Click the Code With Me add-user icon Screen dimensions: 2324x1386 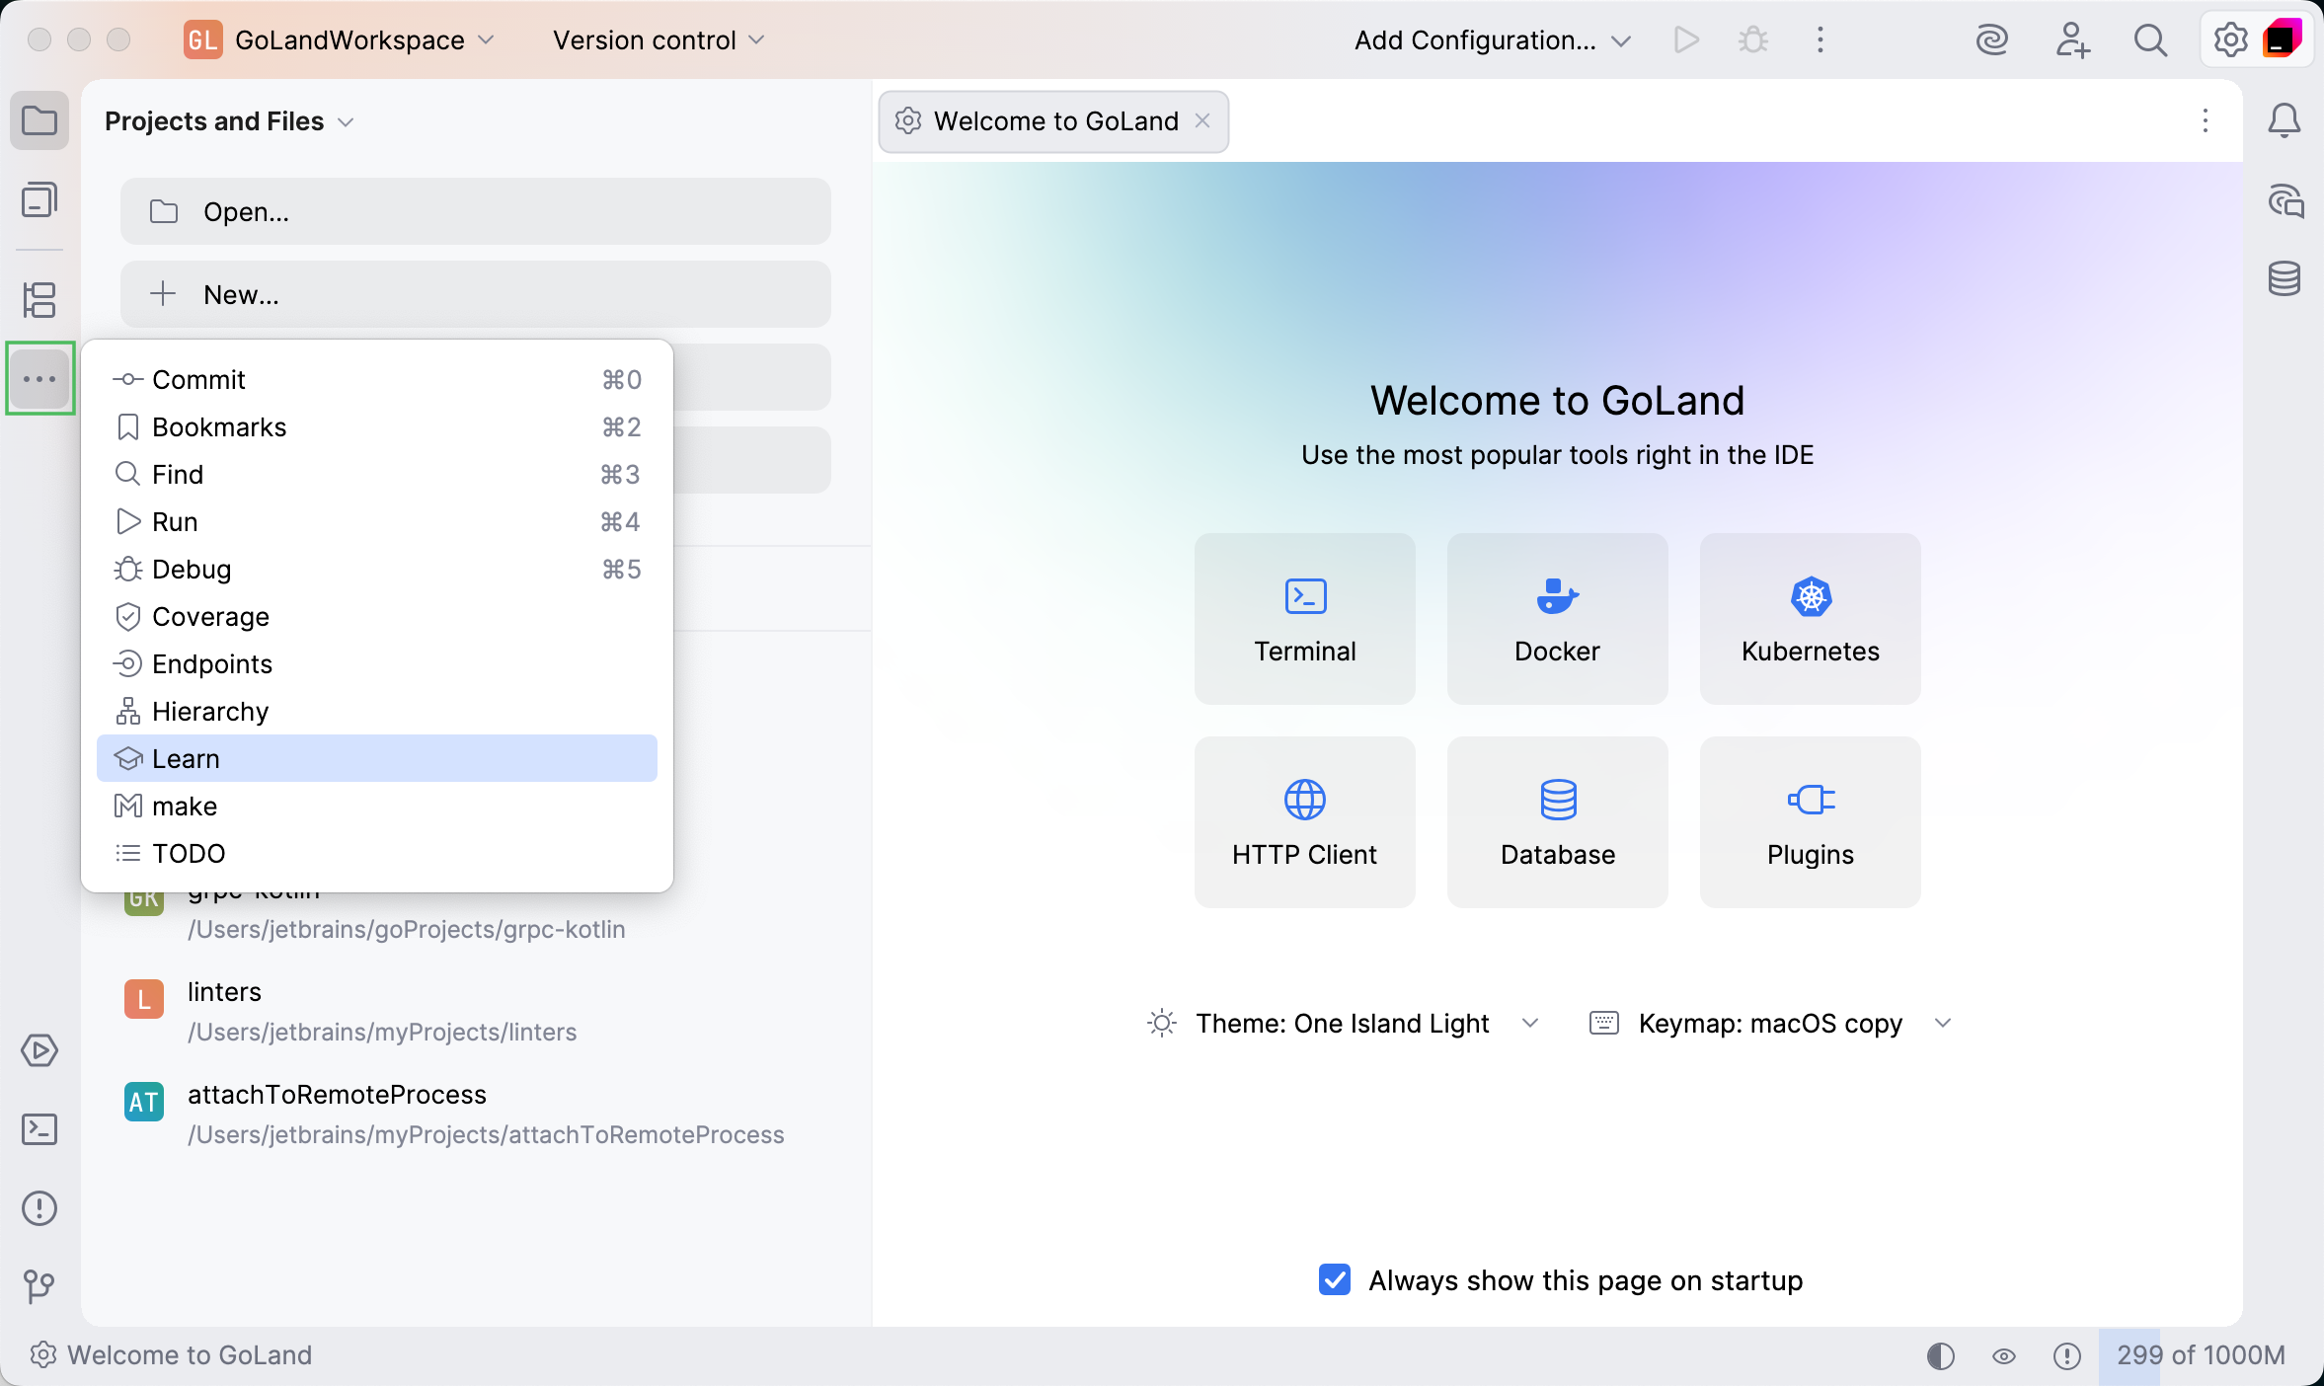pyautogui.click(x=2072, y=40)
